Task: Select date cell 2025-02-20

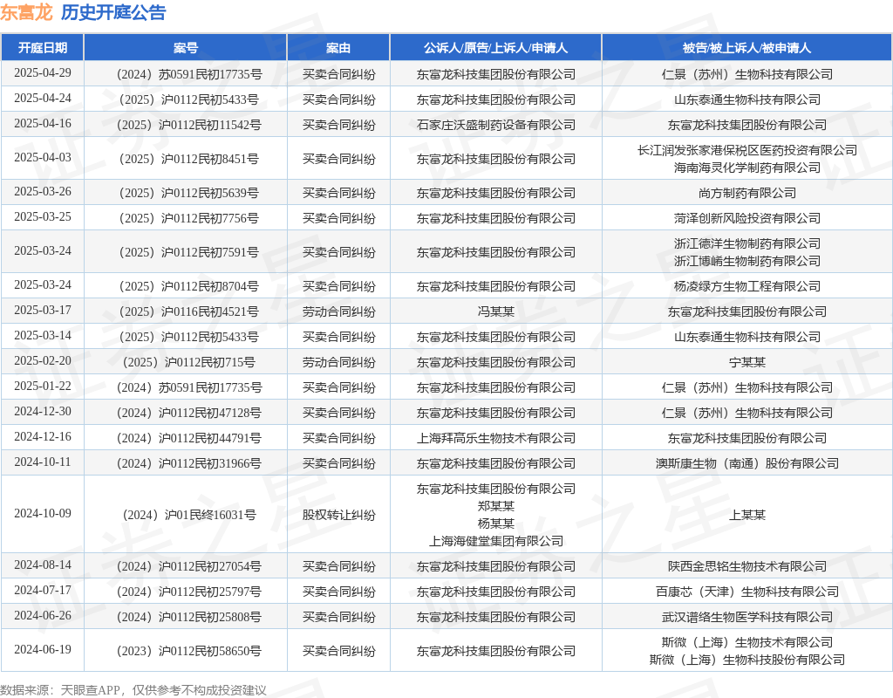Action: tap(43, 360)
